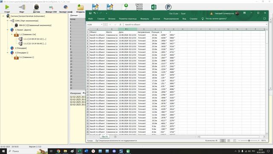The width and height of the screenshot is (273, 154).
Task: Click Excel Undo arrow icon
Action: (x=95, y=13)
